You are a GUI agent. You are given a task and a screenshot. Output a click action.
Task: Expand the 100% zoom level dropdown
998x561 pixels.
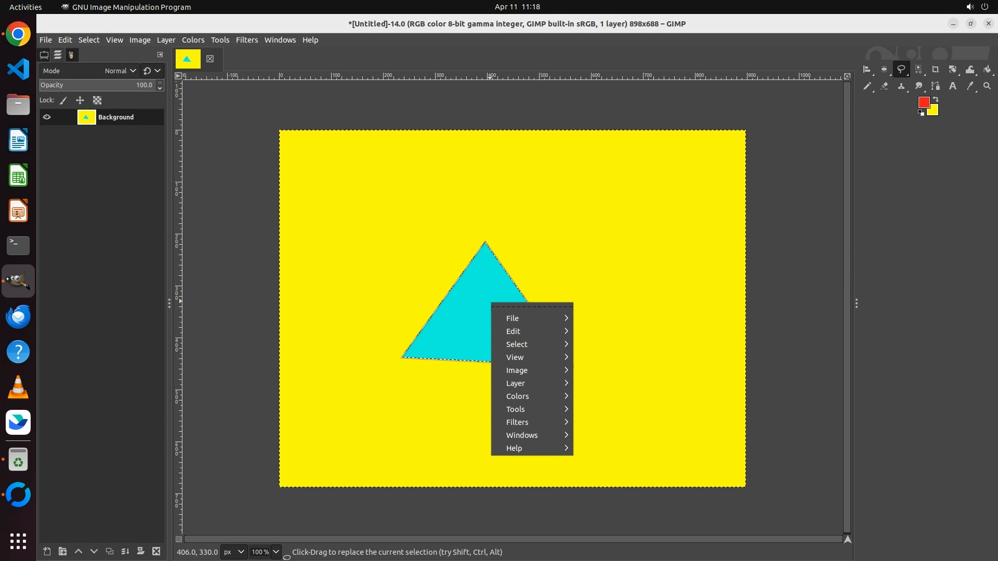click(x=276, y=552)
